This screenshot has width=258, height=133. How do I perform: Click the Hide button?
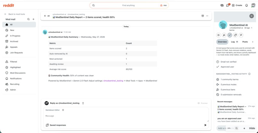(x=252, y=128)
